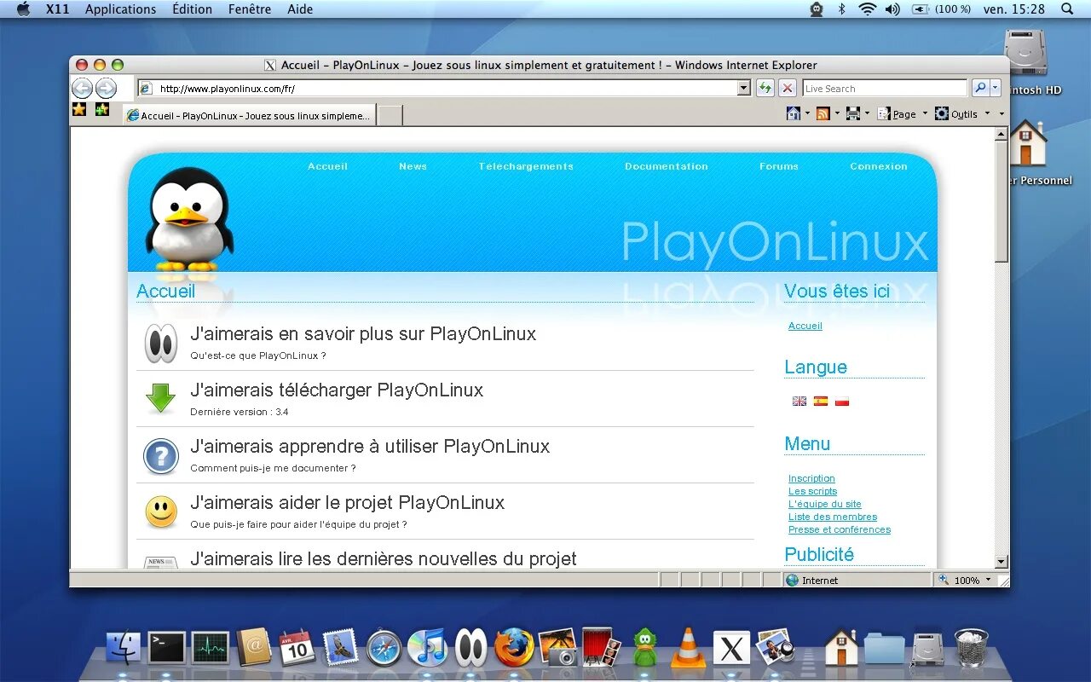Screen dimensions: 1091x682
Task: Open the search provider dropdown arrow
Action: (996, 88)
